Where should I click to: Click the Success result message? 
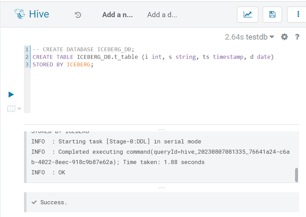pyautogui.click(x=54, y=202)
